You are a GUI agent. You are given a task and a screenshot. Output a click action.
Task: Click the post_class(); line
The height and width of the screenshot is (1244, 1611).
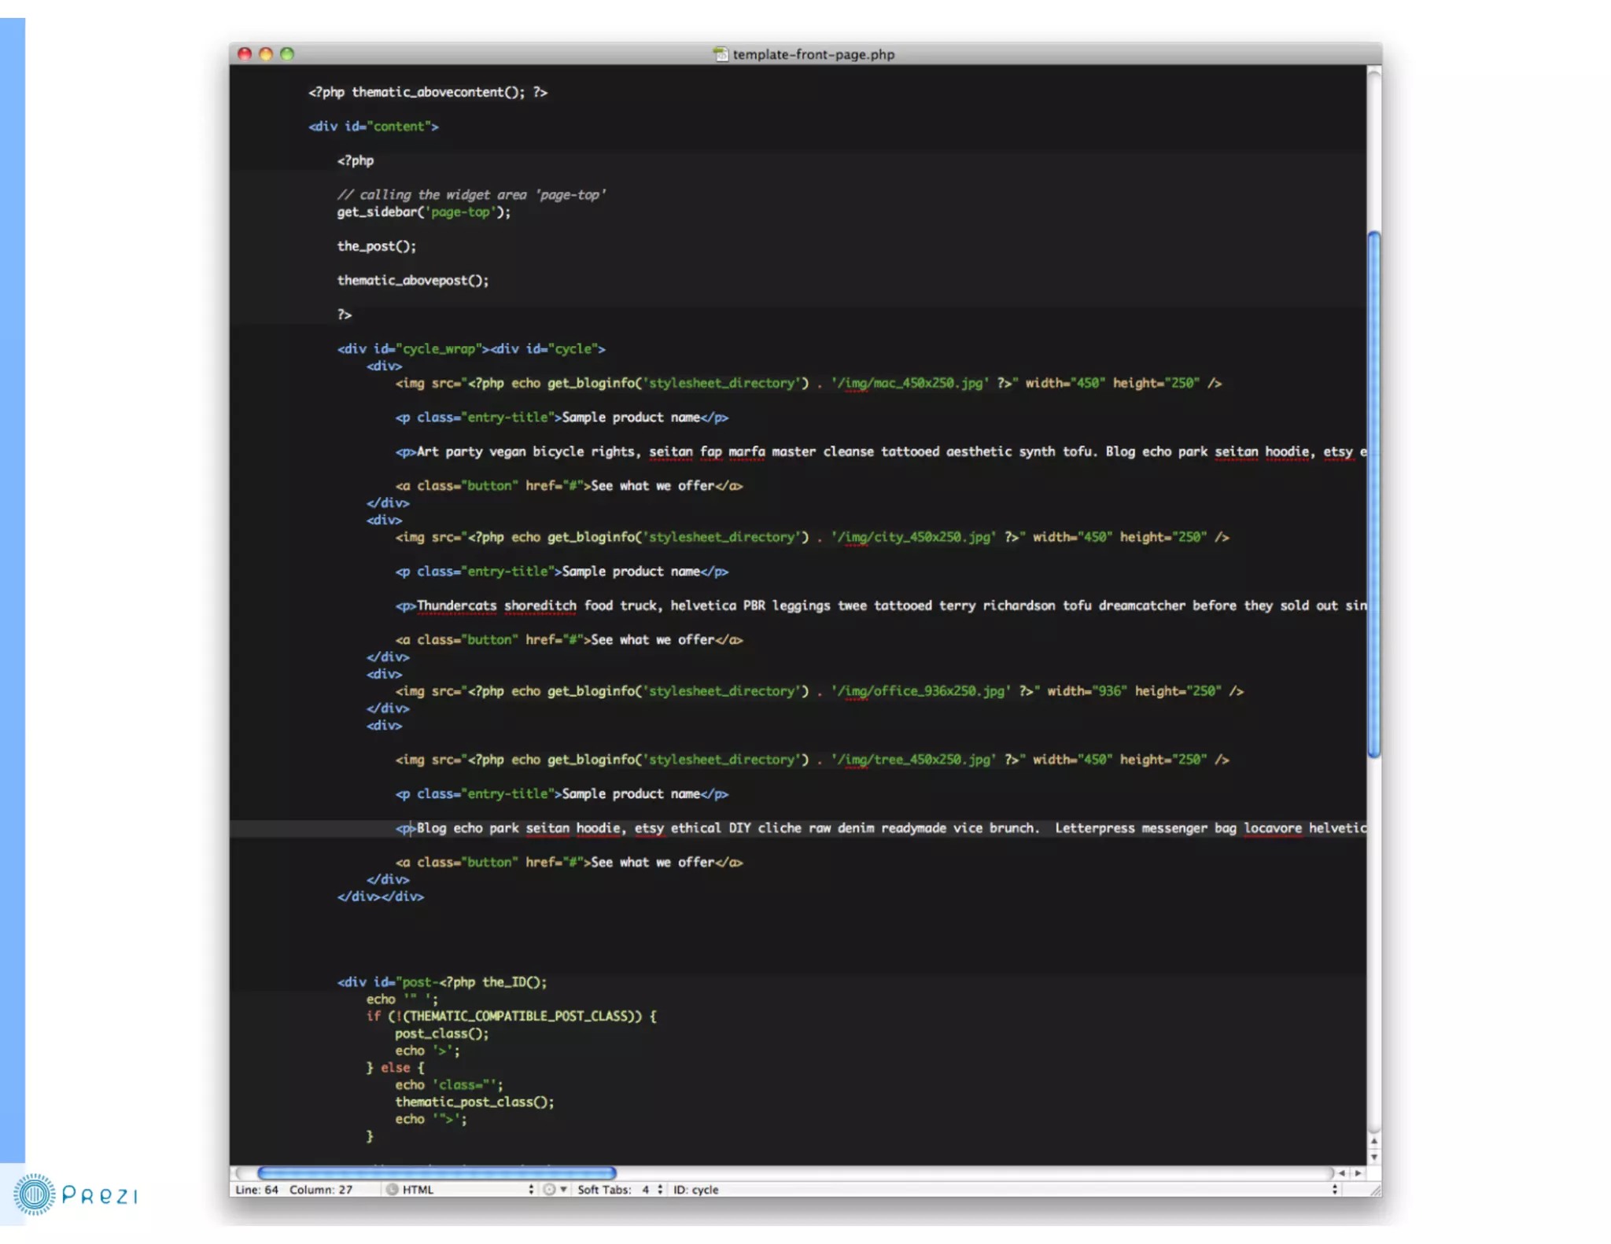(442, 1034)
